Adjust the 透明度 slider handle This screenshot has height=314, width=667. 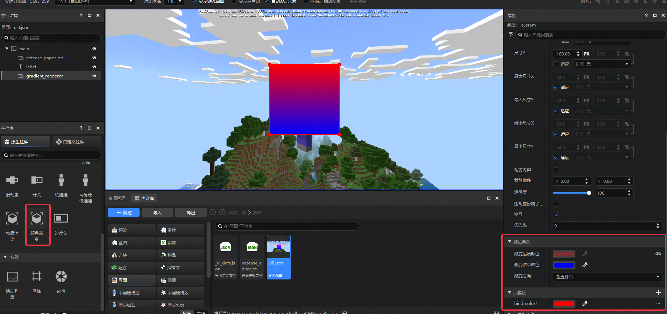[589, 193]
